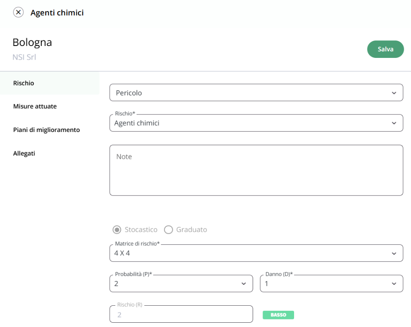
Task: Open Piani di miglioramento section
Action: [x=47, y=130]
